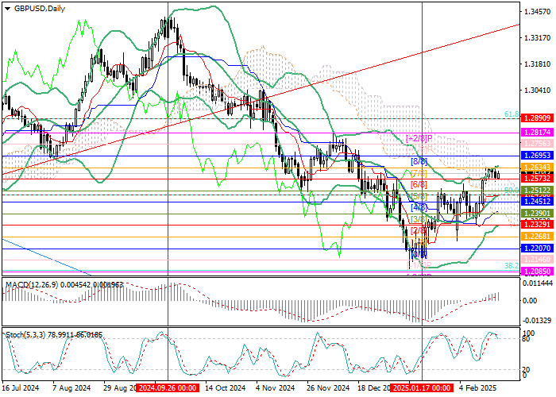Select the 1.26343 orange price label
This screenshot has height=397, width=556.
tap(536, 168)
